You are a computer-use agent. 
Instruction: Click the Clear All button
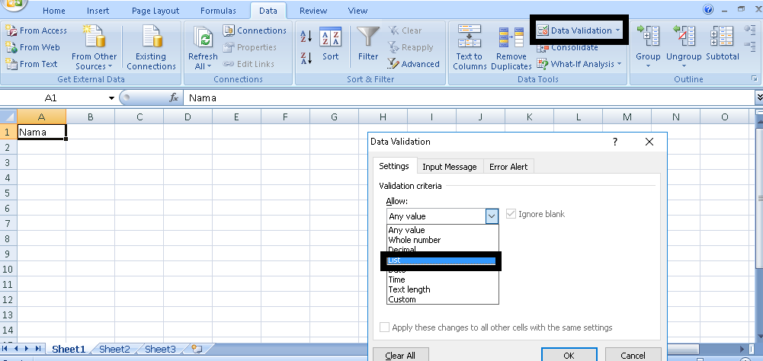tap(400, 355)
